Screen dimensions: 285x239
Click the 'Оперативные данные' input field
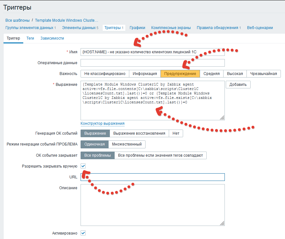(153, 63)
